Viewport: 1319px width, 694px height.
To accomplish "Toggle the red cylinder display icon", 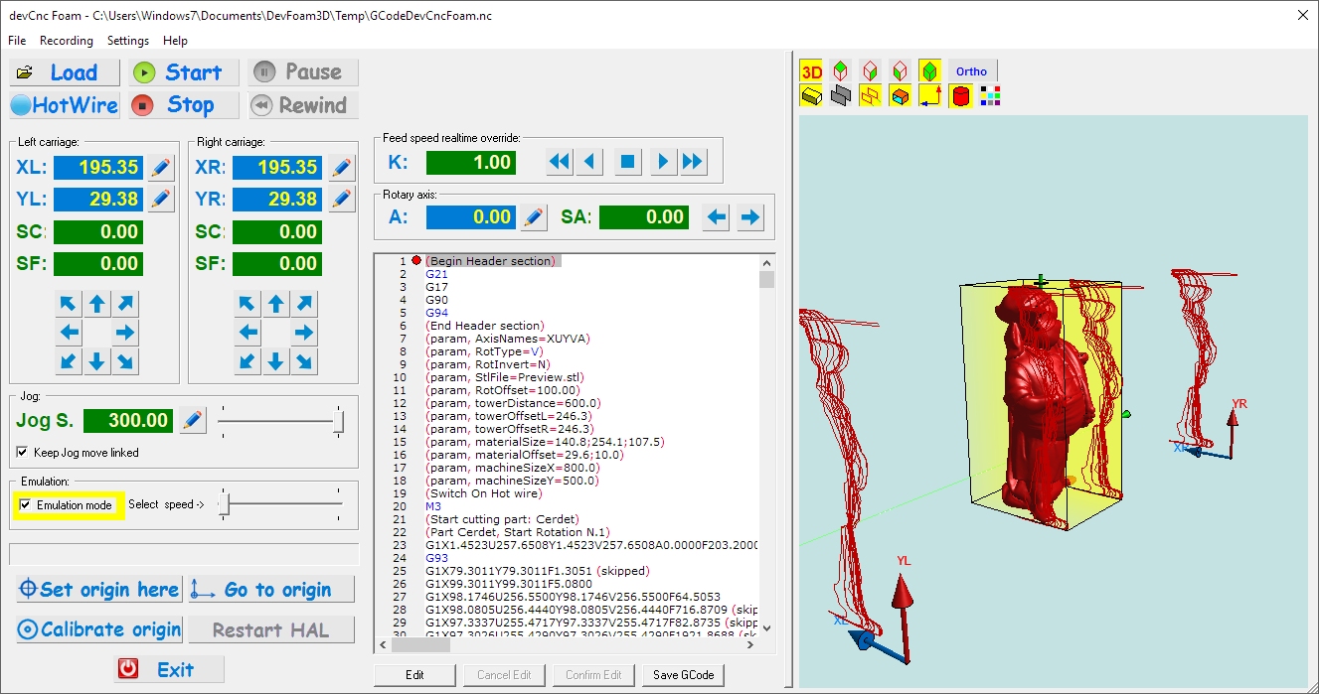I will click(x=960, y=96).
